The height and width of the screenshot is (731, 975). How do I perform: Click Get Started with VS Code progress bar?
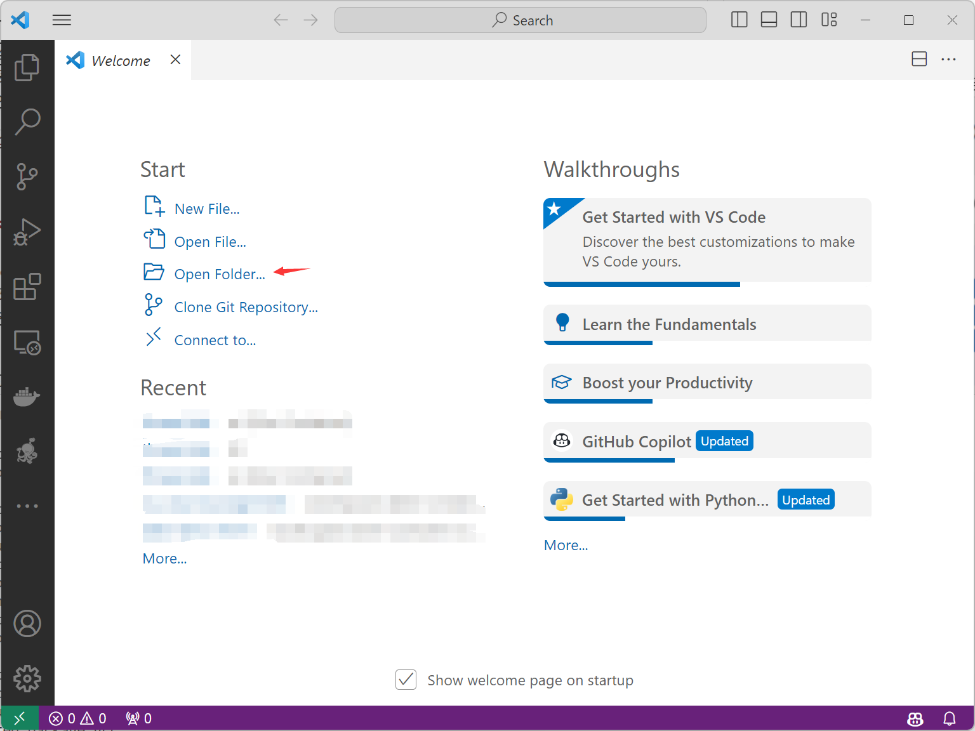pyautogui.click(x=642, y=284)
